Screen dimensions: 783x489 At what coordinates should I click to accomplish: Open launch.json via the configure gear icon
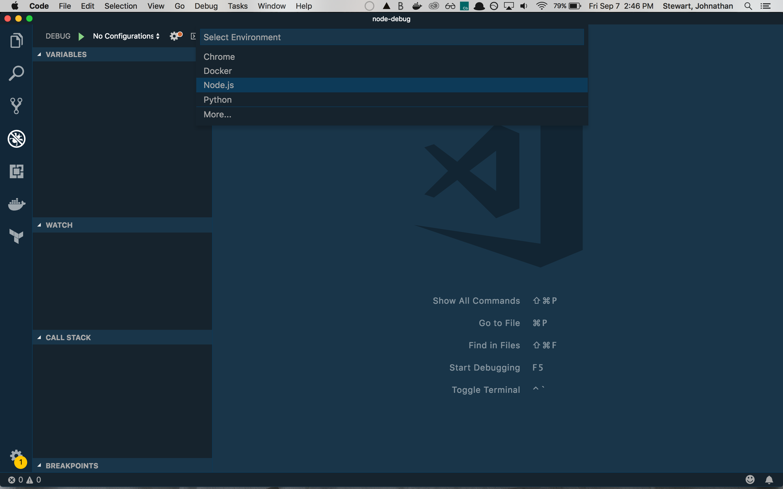(176, 36)
